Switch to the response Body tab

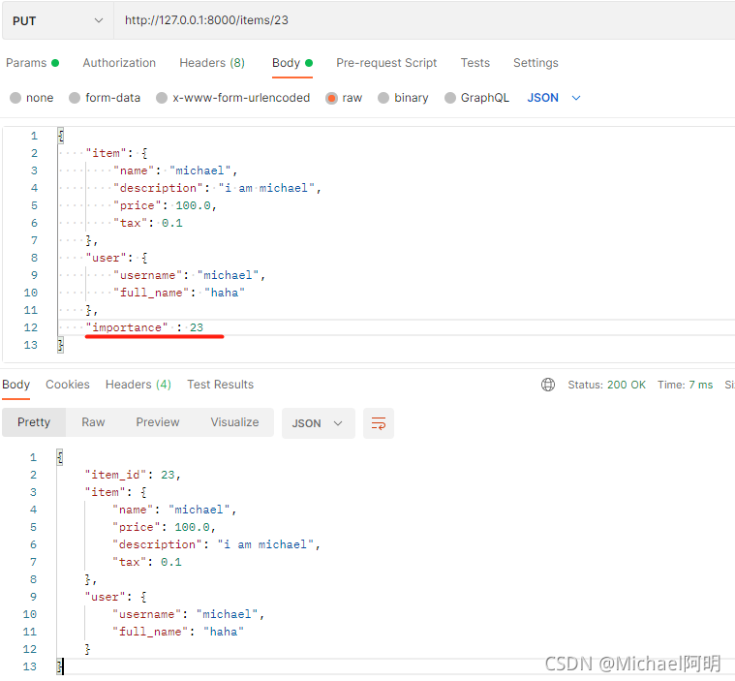pos(15,385)
